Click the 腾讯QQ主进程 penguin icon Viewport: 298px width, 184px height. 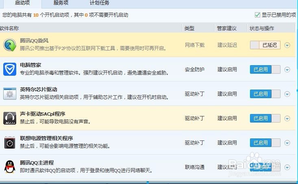(10, 167)
